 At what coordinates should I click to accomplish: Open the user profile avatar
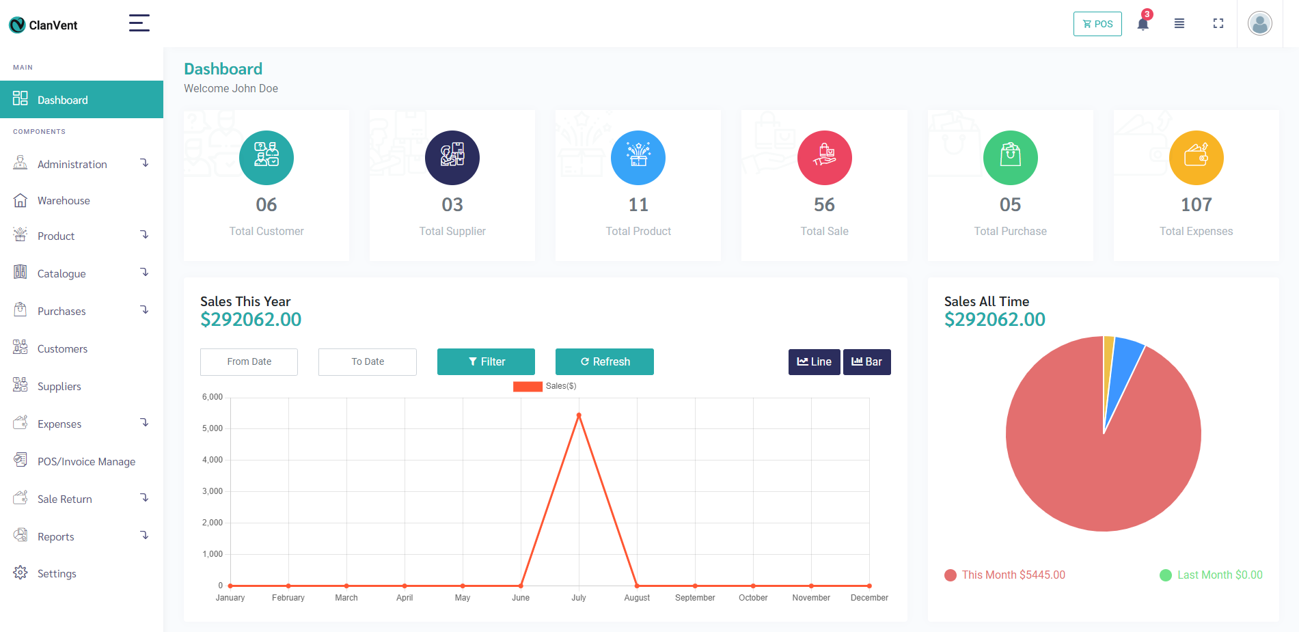[x=1259, y=24]
